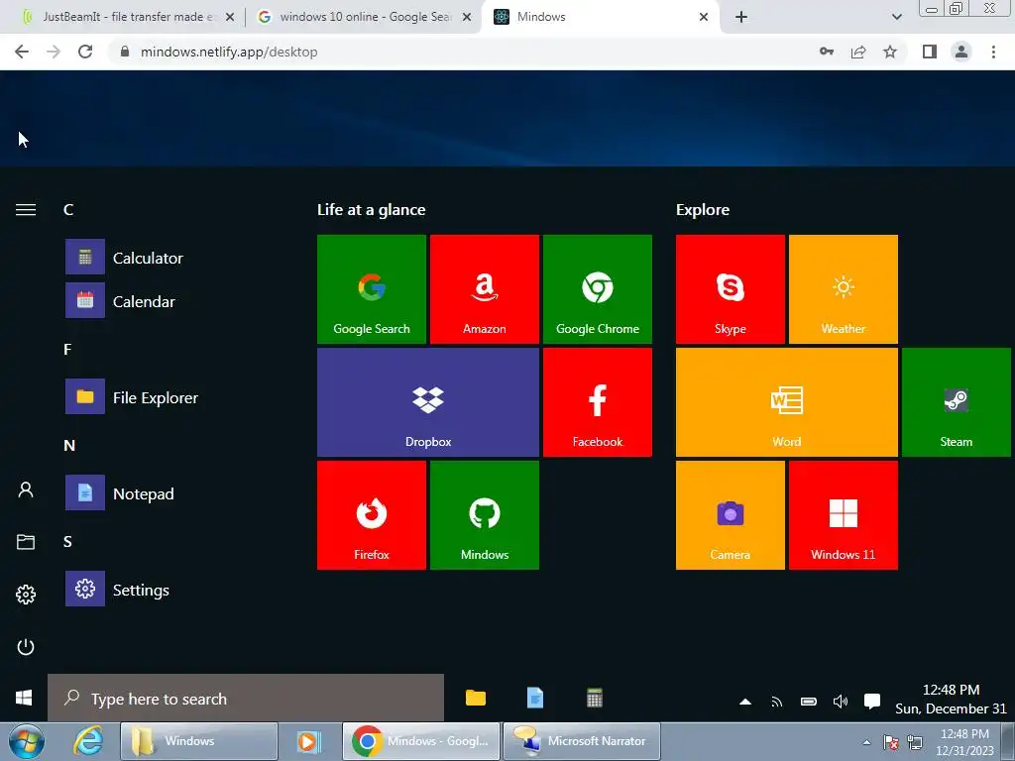Click the power icon in start sidebar
Screen dimensions: 1015x761
point(26,646)
